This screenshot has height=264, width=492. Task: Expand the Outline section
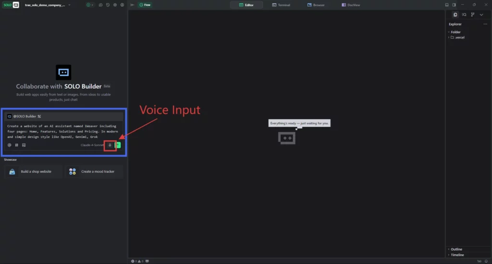(x=455, y=249)
